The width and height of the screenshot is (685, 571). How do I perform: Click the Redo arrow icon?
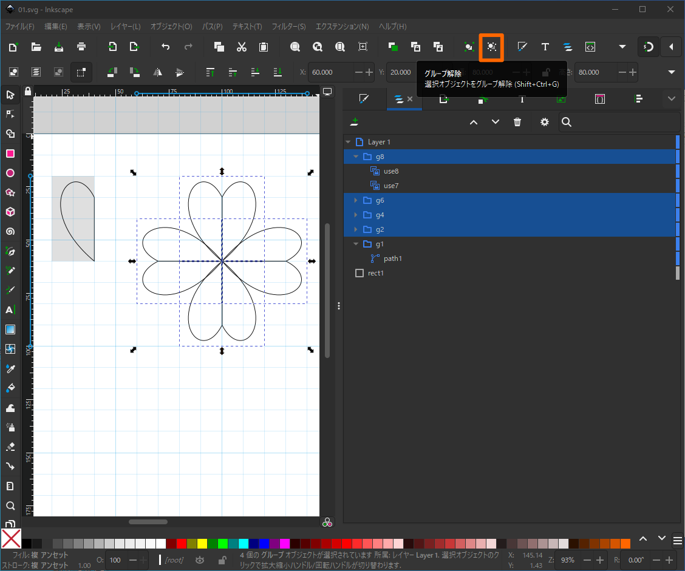tap(188, 47)
